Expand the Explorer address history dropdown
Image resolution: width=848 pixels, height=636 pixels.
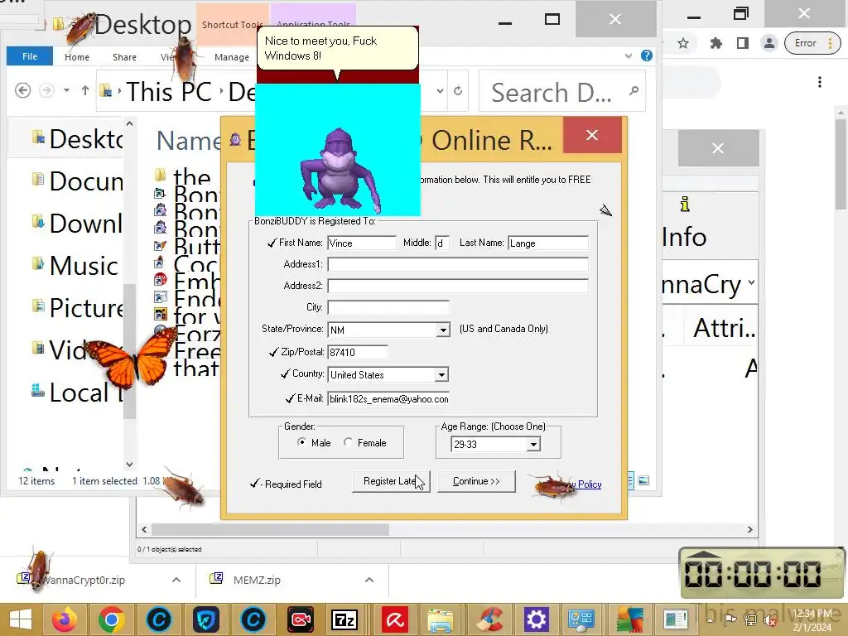point(440,91)
